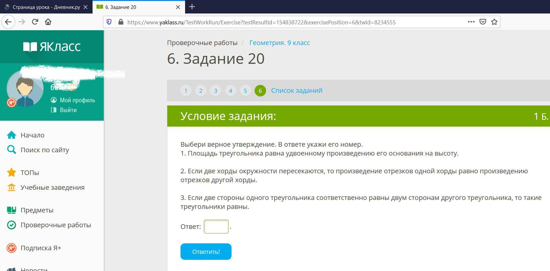Screen dimensions: 550x271
Task: Go back with the browser back arrow
Action: pyautogui.click(x=8, y=22)
